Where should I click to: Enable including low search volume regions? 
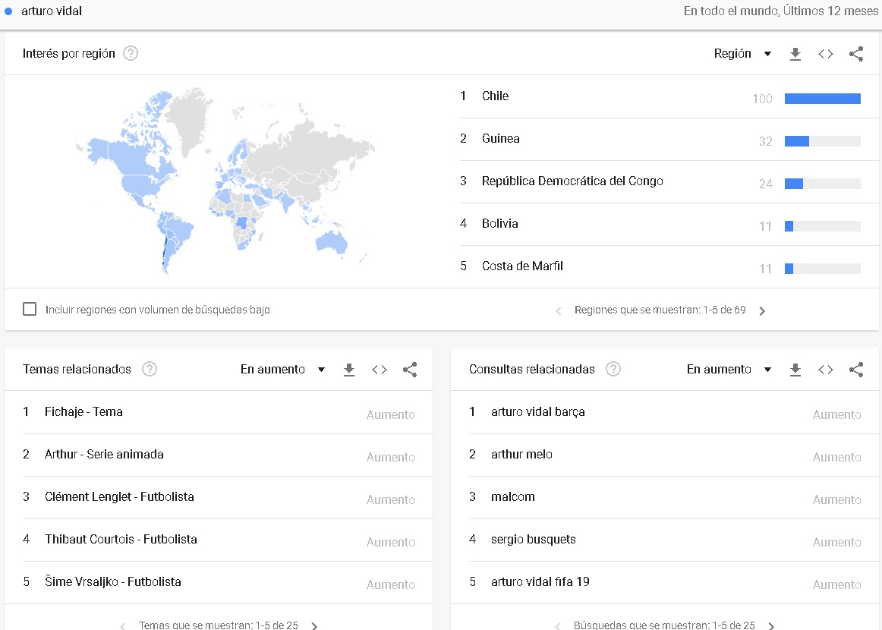coord(30,310)
